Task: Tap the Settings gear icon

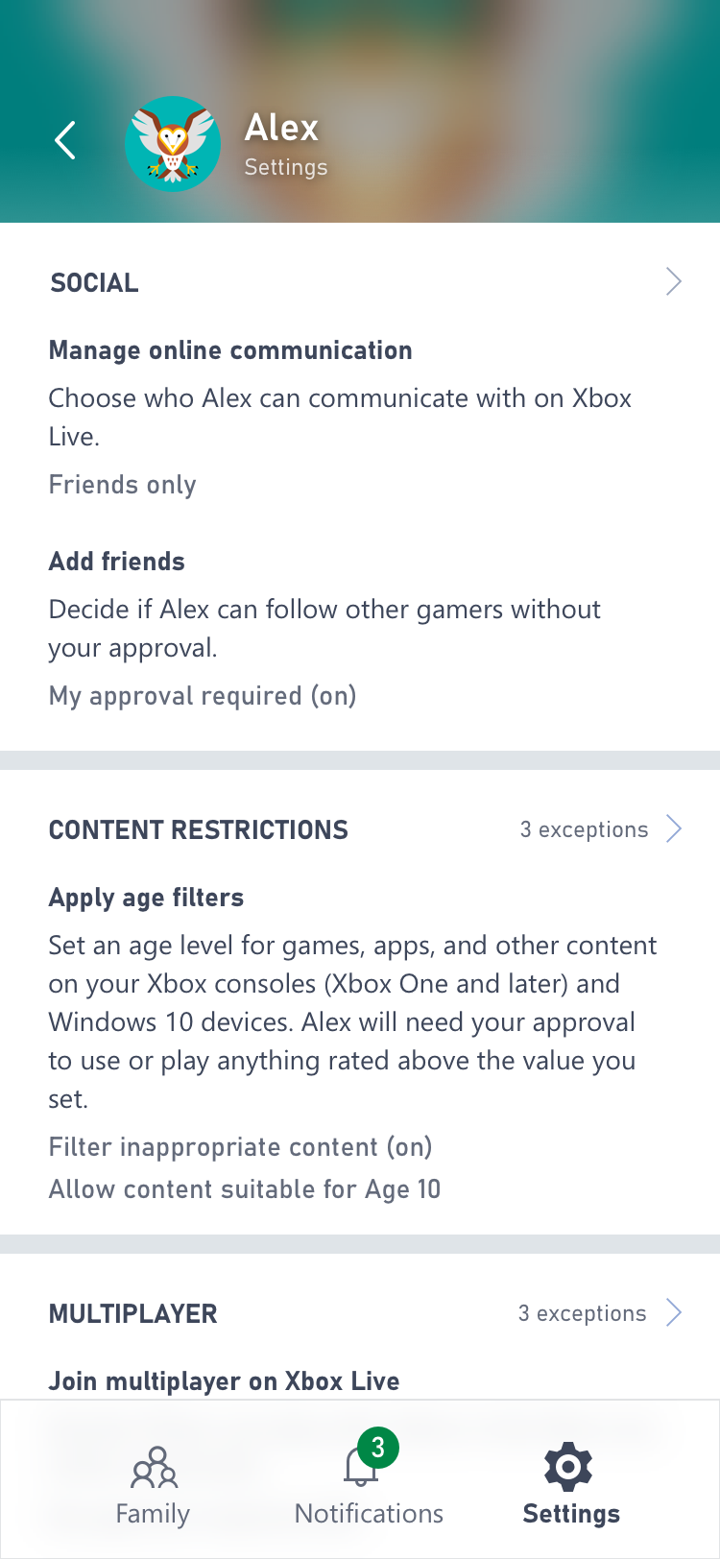Action: click(x=568, y=1467)
